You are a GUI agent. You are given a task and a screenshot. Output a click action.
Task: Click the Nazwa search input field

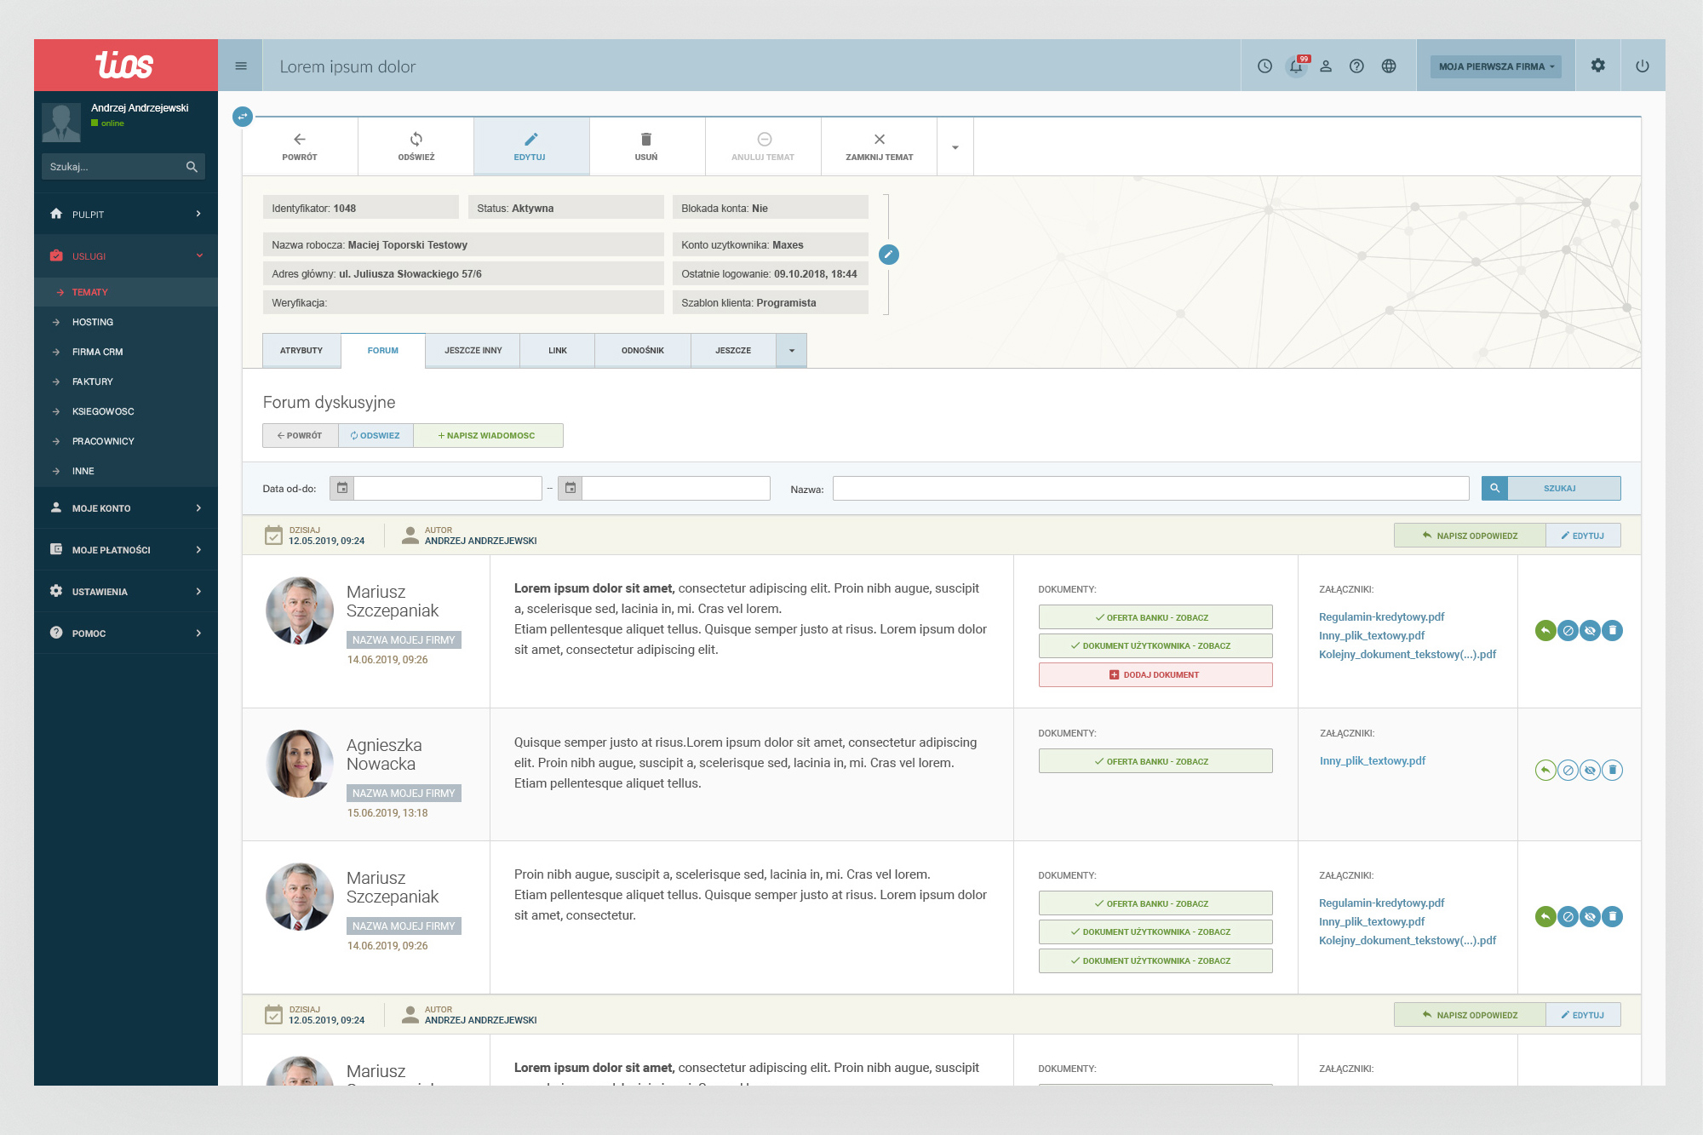click(1150, 489)
